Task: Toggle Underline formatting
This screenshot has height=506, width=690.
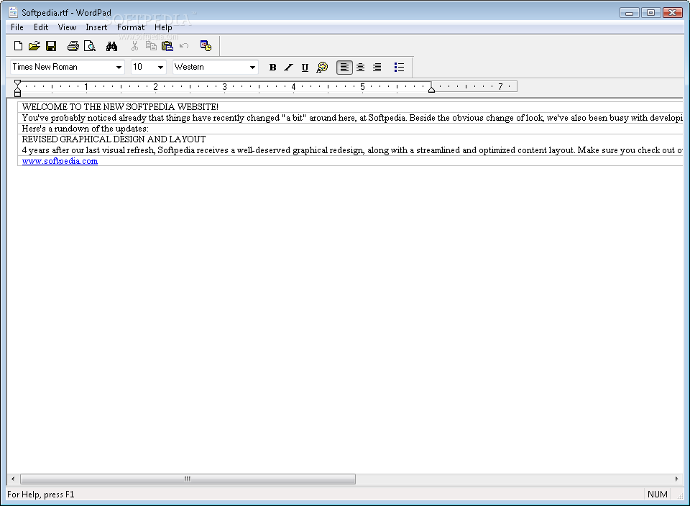Action: (305, 68)
